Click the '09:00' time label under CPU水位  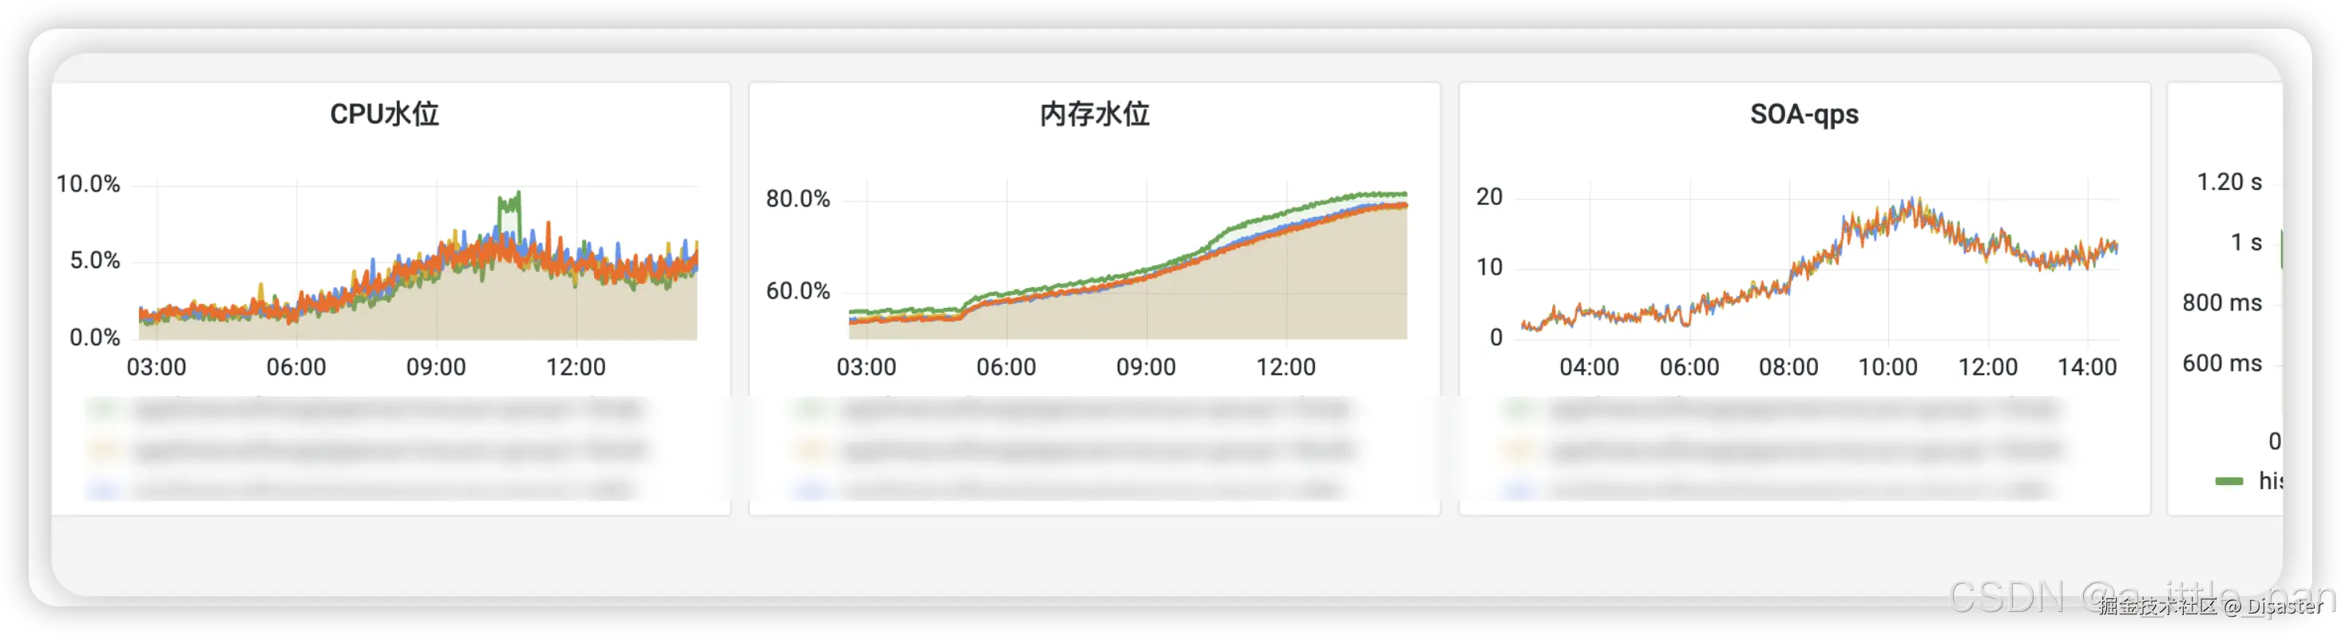click(x=436, y=367)
